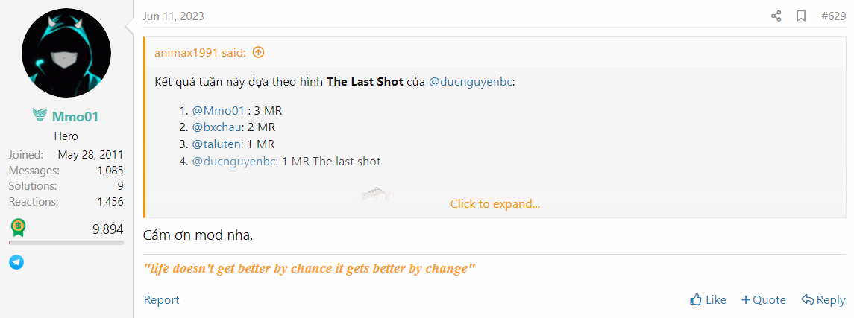Click the share icon for this post

(776, 16)
